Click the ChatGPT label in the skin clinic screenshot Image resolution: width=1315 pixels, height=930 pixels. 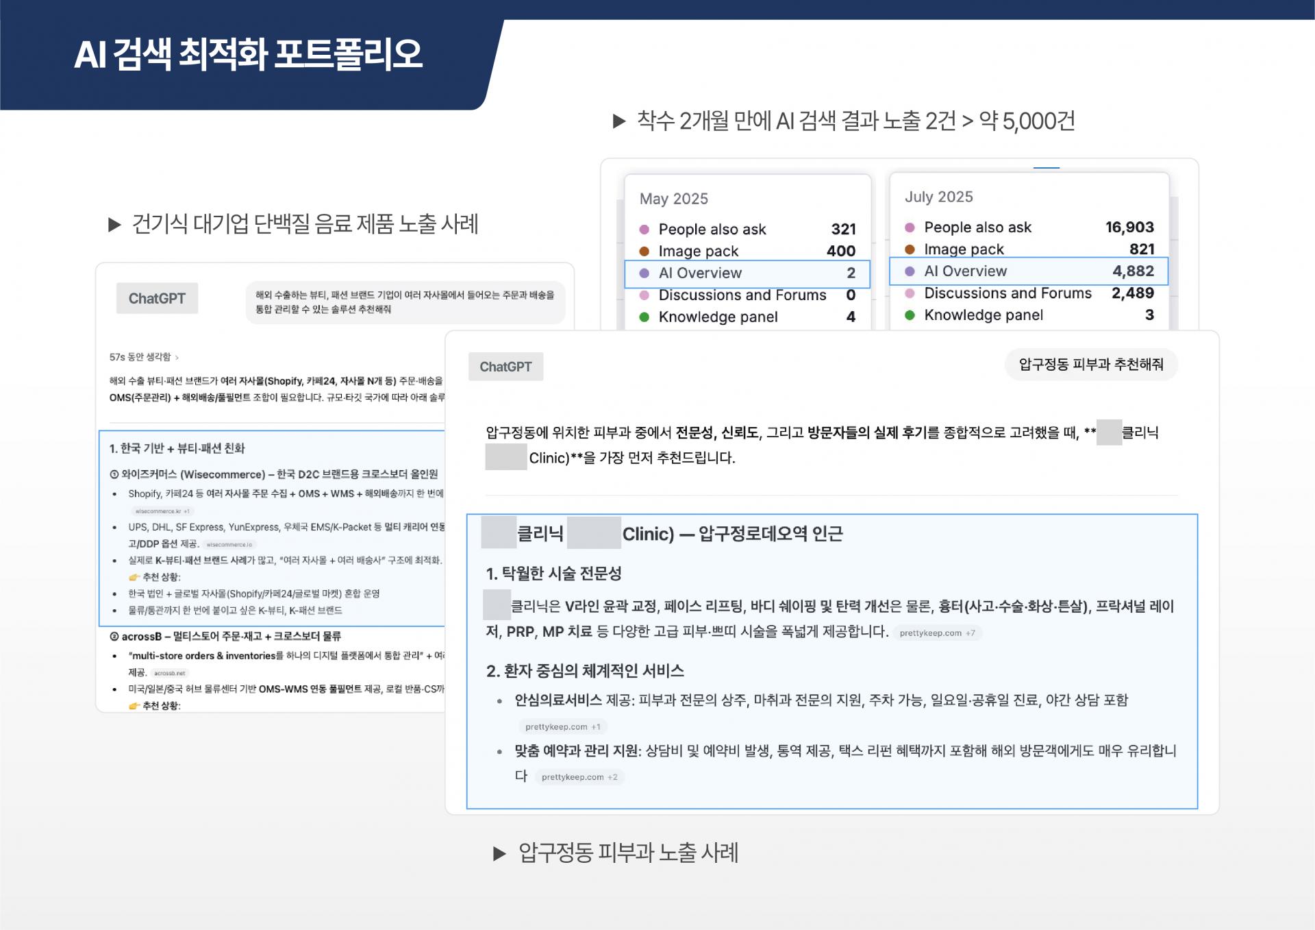click(505, 367)
